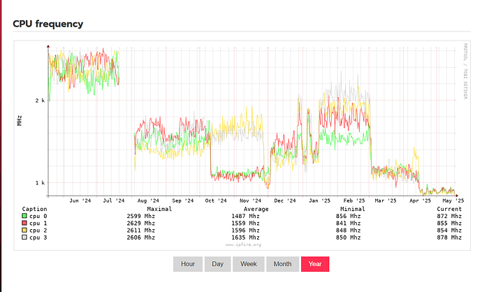Click the 'Jun '24' axis label

[80, 200]
